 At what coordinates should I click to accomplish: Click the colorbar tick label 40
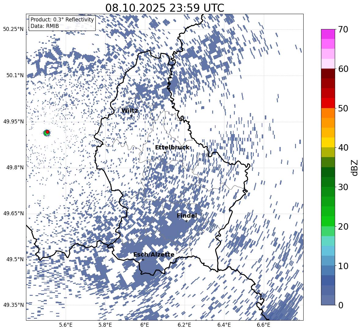[x=343, y=148]
